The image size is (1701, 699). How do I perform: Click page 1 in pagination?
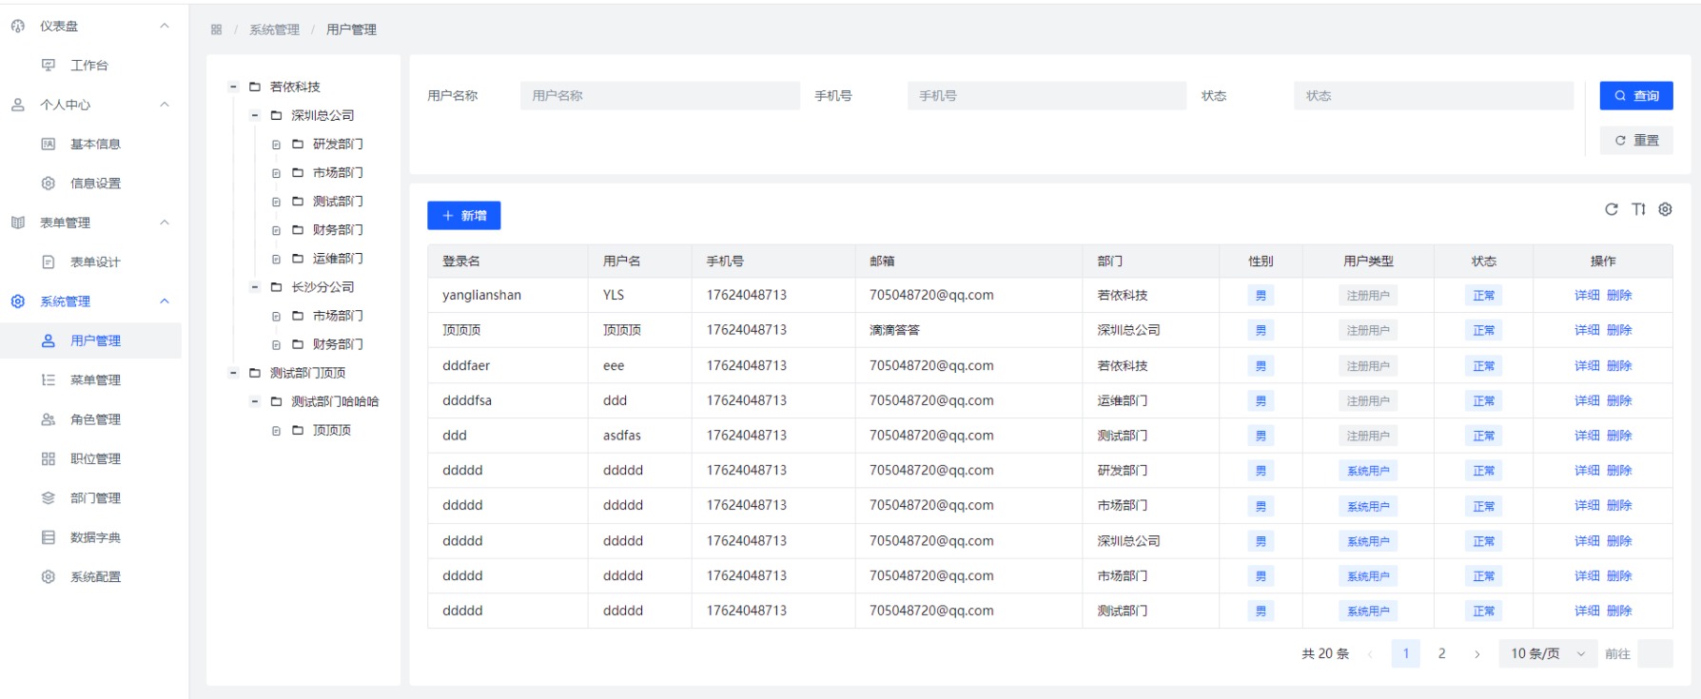pyautogui.click(x=1405, y=653)
